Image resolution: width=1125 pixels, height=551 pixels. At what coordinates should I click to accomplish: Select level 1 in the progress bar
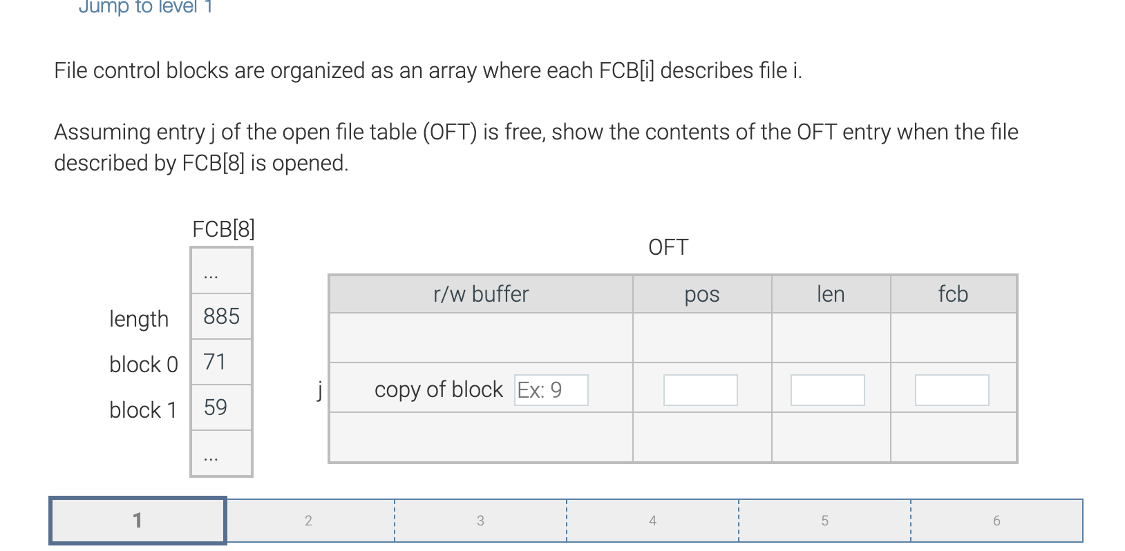[x=137, y=520]
